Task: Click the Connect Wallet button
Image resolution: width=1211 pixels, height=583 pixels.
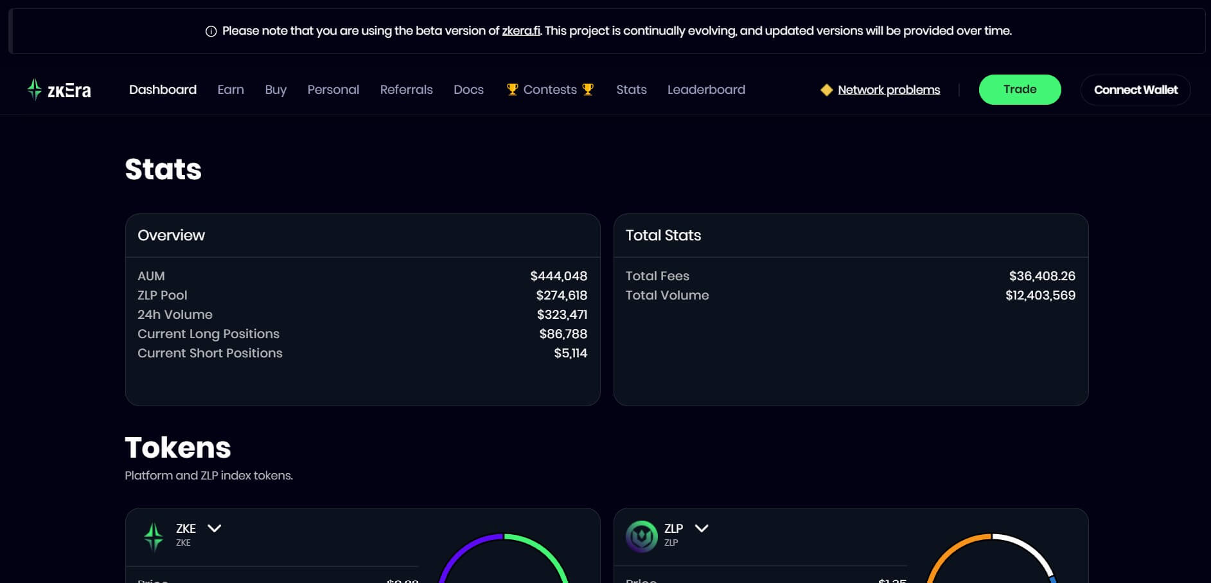Action: (x=1135, y=89)
